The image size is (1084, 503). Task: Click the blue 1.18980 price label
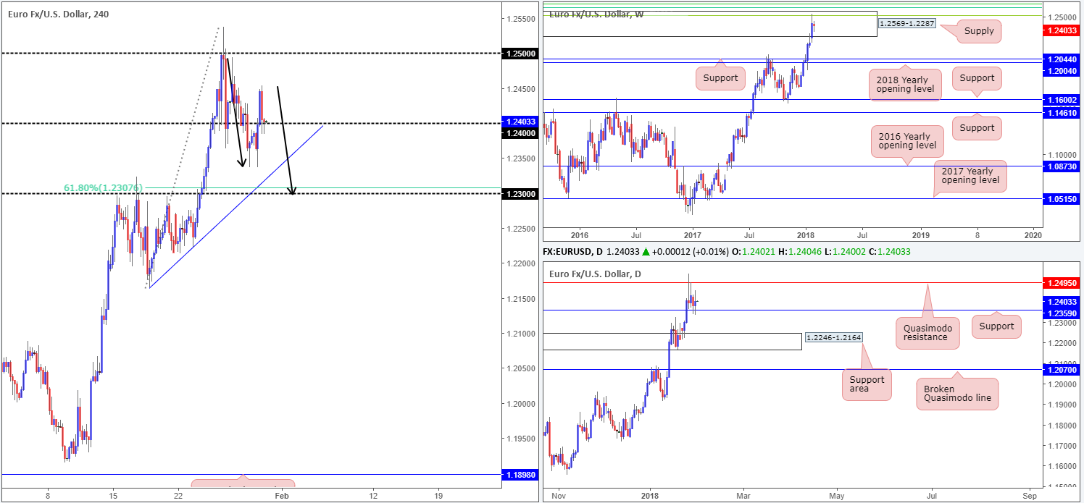click(x=520, y=475)
